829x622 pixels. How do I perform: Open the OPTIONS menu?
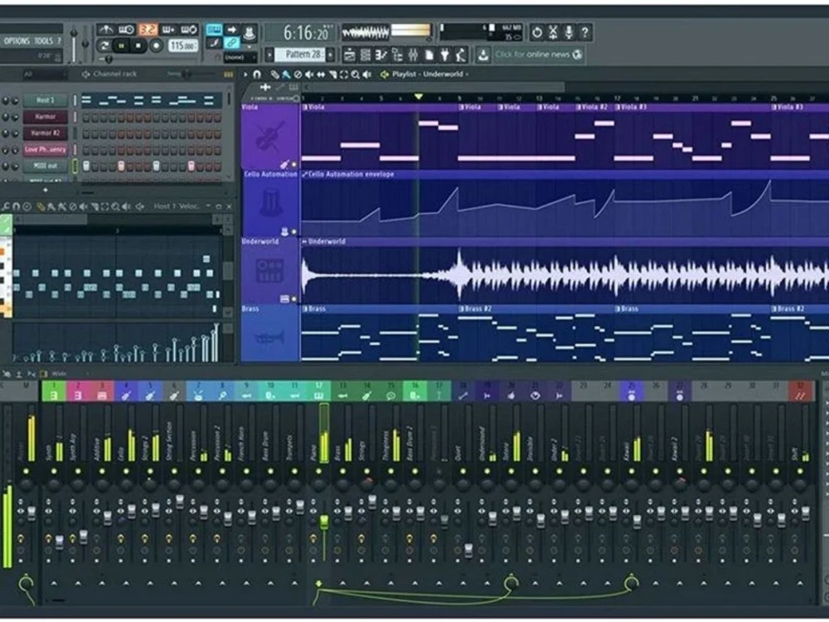pyautogui.click(x=17, y=41)
